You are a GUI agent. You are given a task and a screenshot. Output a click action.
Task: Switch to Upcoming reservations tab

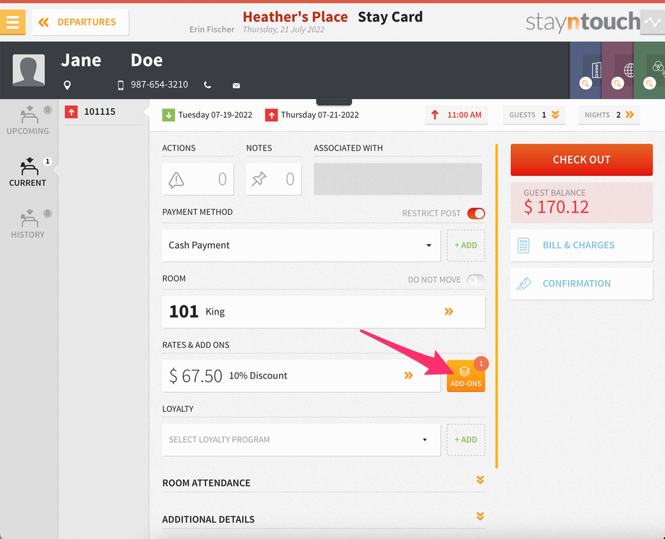(x=28, y=121)
